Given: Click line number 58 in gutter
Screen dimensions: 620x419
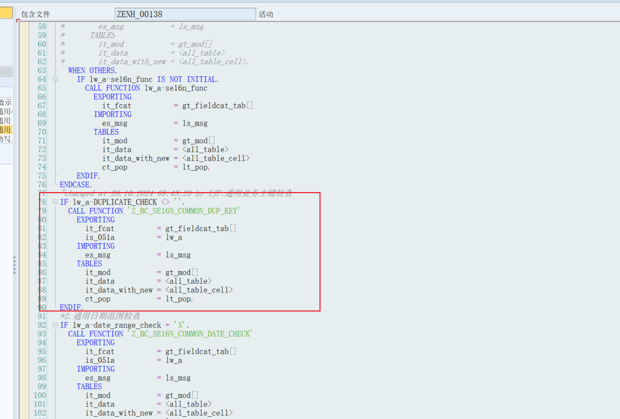Looking at the screenshot, I should pos(42,26).
